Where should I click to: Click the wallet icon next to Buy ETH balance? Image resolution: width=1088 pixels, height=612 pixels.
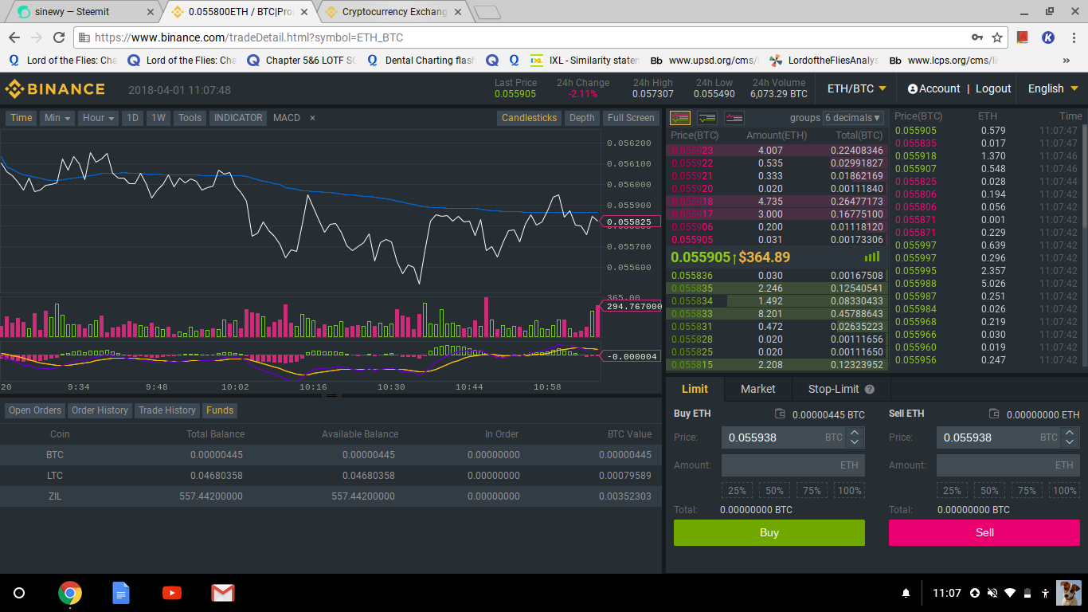pos(780,414)
